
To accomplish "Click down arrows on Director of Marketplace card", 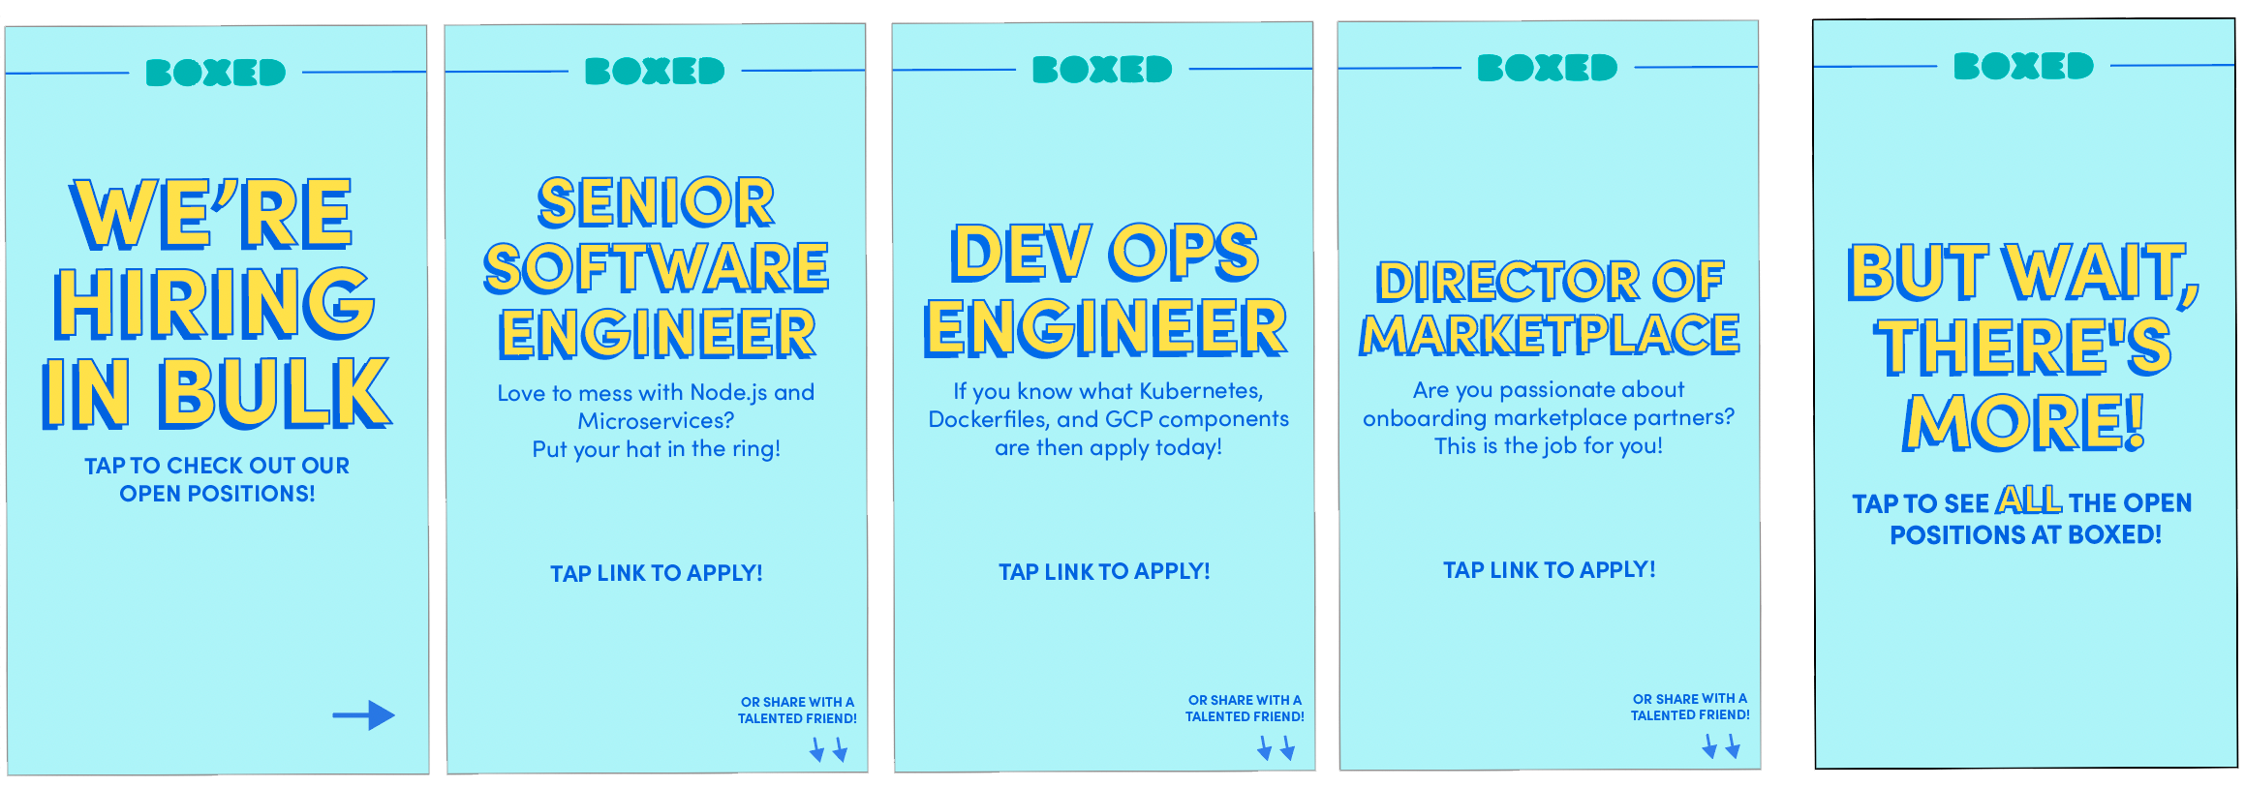I will pyautogui.click(x=1722, y=745).
